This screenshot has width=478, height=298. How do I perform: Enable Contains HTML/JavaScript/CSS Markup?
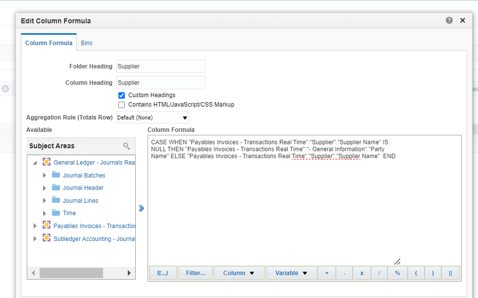tap(121, 105)
